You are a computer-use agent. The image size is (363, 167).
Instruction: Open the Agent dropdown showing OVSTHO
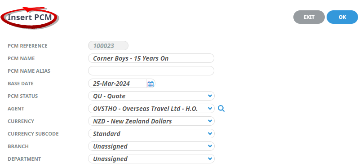pyautogui.click(x=151, y=109)
